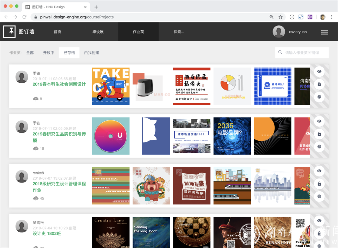Click the 请输入作业荚关键词 search field
This screenshot has height=248, width=338.
[304, 53]
